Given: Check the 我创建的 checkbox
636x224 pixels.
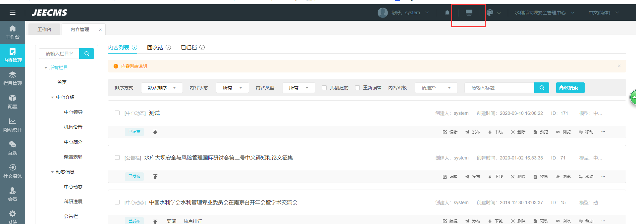Looking at the screenshot, I should pos(324,88).
